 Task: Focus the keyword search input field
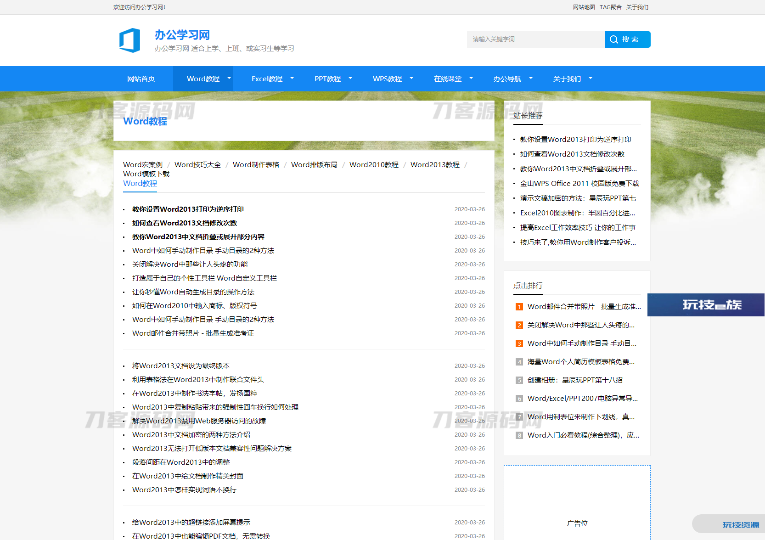[x=536, y=39]
